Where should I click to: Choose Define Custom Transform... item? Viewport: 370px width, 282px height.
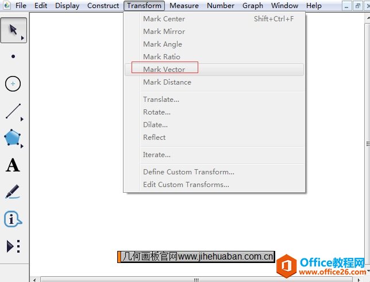[x=214, y=172]
